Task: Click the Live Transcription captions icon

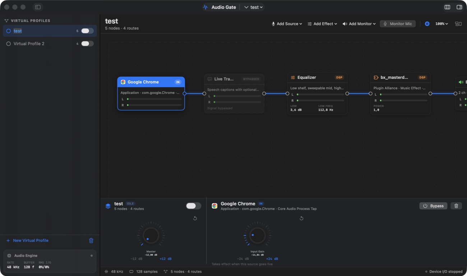Action: click(x=210, y=79)
